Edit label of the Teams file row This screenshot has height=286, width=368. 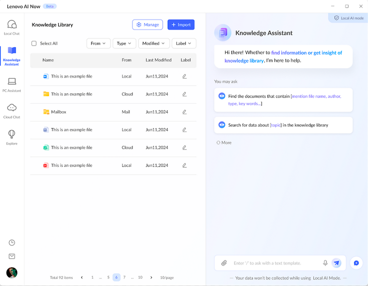coord(184,130)
